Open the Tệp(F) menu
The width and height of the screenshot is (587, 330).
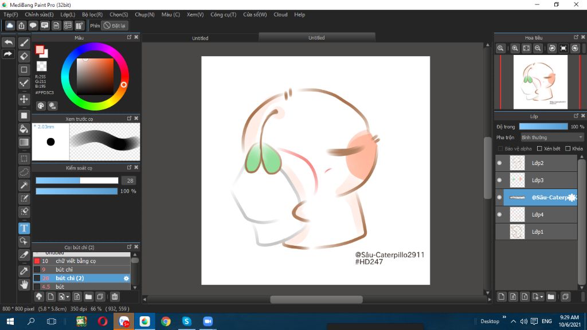pos(10,14)
